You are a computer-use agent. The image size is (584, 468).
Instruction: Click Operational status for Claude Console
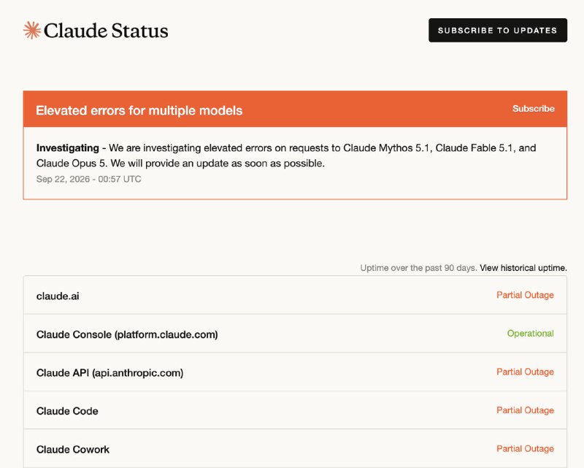(x=531, y=333)
